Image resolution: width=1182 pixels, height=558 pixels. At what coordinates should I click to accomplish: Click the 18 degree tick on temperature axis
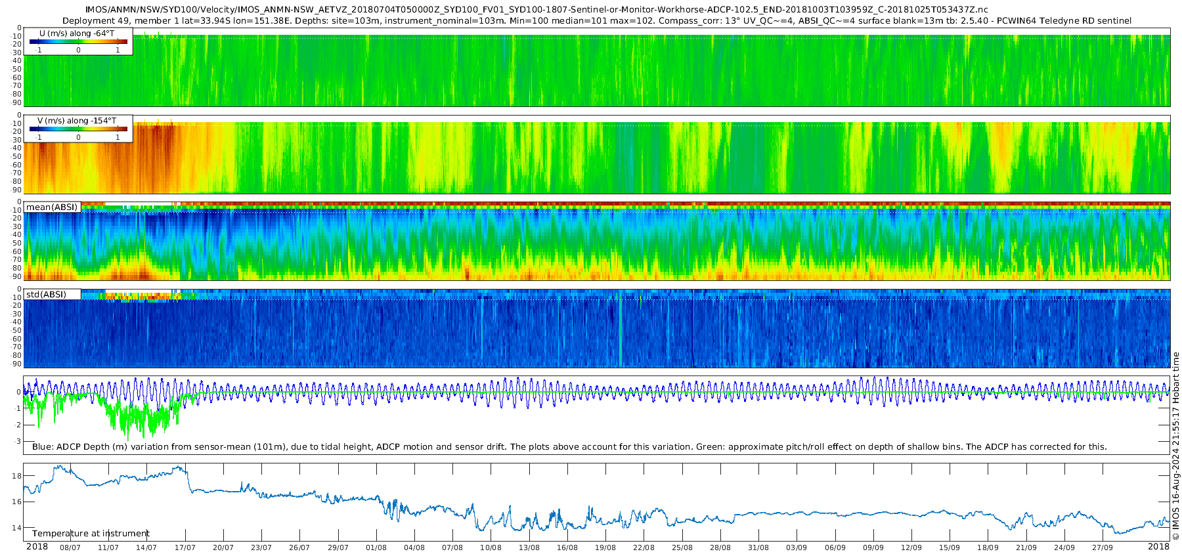coord(17,476)
